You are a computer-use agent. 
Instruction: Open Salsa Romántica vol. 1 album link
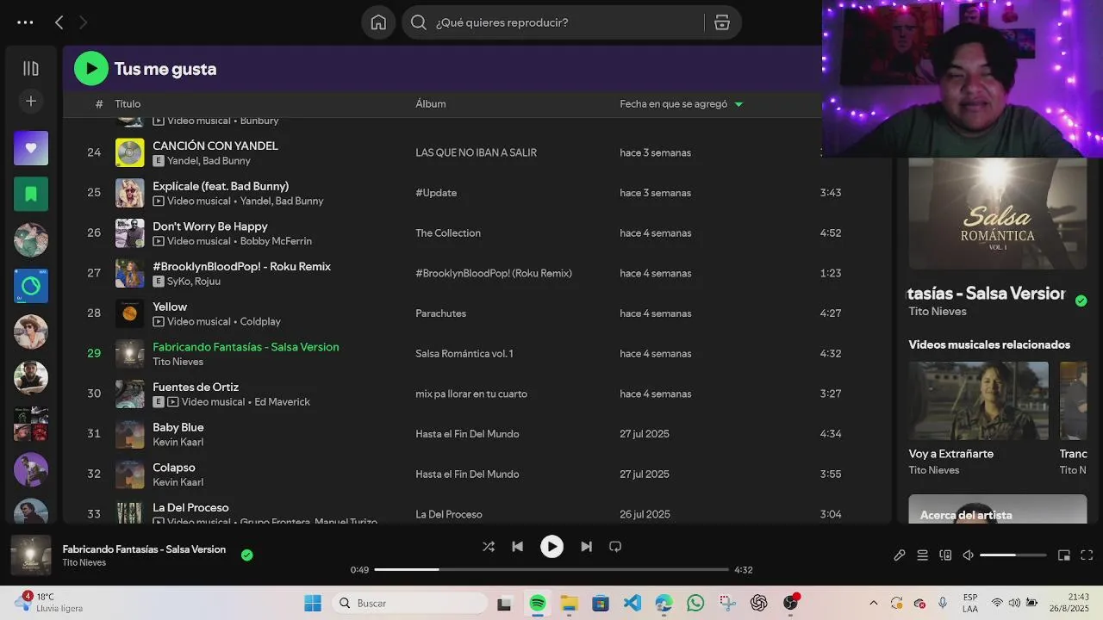pyautogui.click(x=464, y=354)
